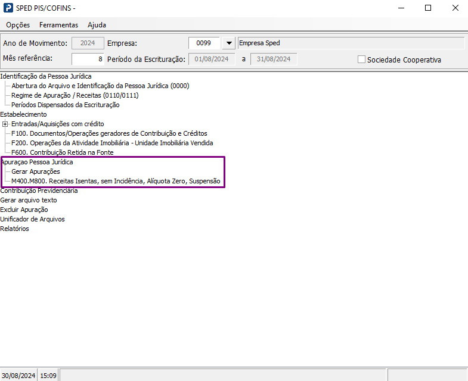The image size is (468, 381).
Task: Expand Entradas/Aquisições com crédito node
Action: click(5, 124)
